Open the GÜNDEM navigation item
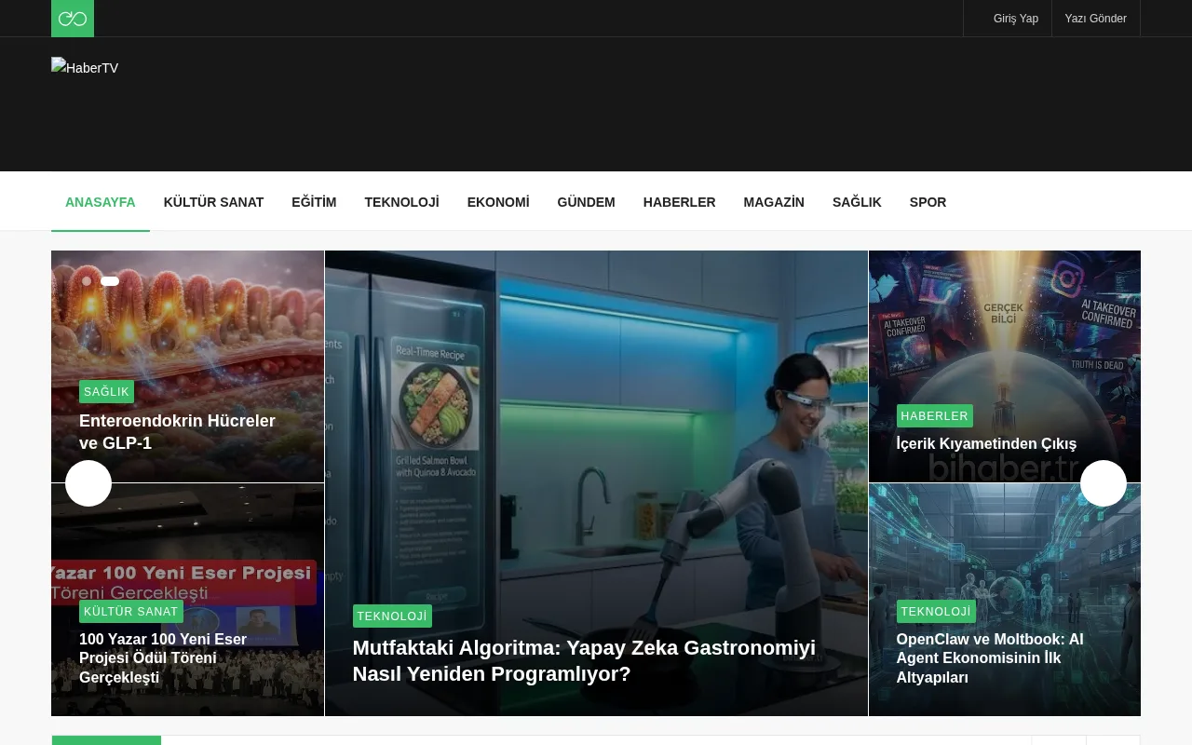The width and height of the screenshot is (1192, 745). pos(586,202)
